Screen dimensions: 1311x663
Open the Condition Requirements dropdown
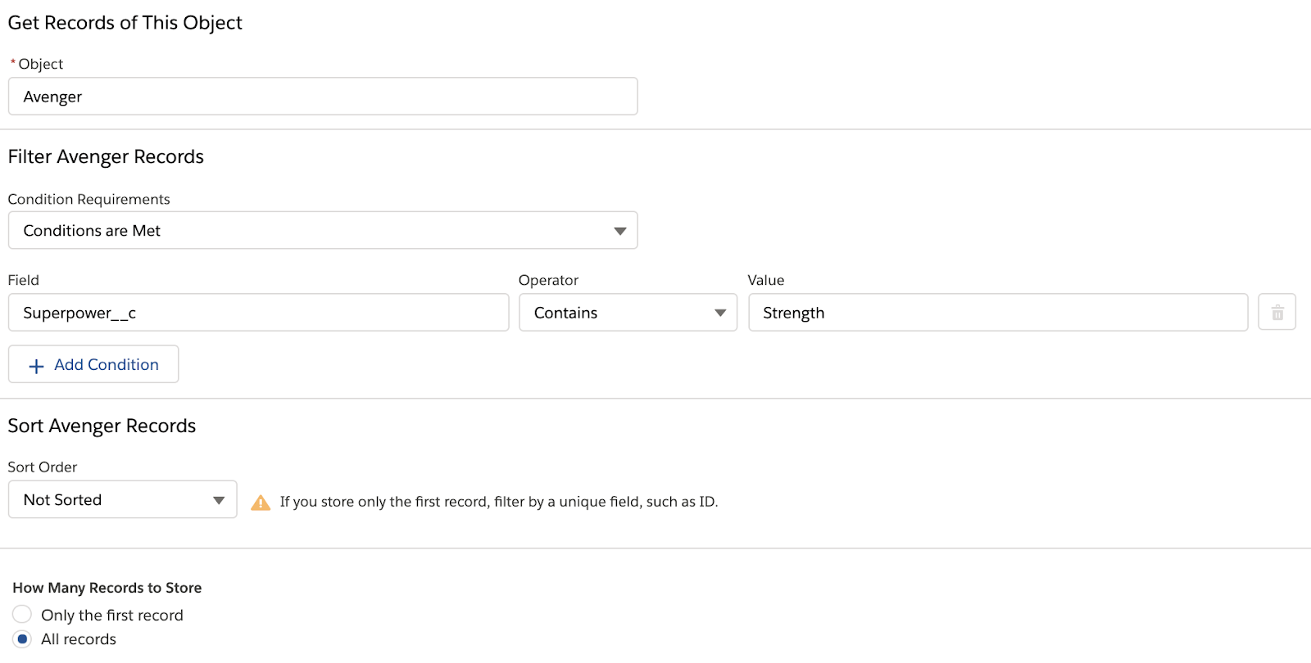click(323, 231)
